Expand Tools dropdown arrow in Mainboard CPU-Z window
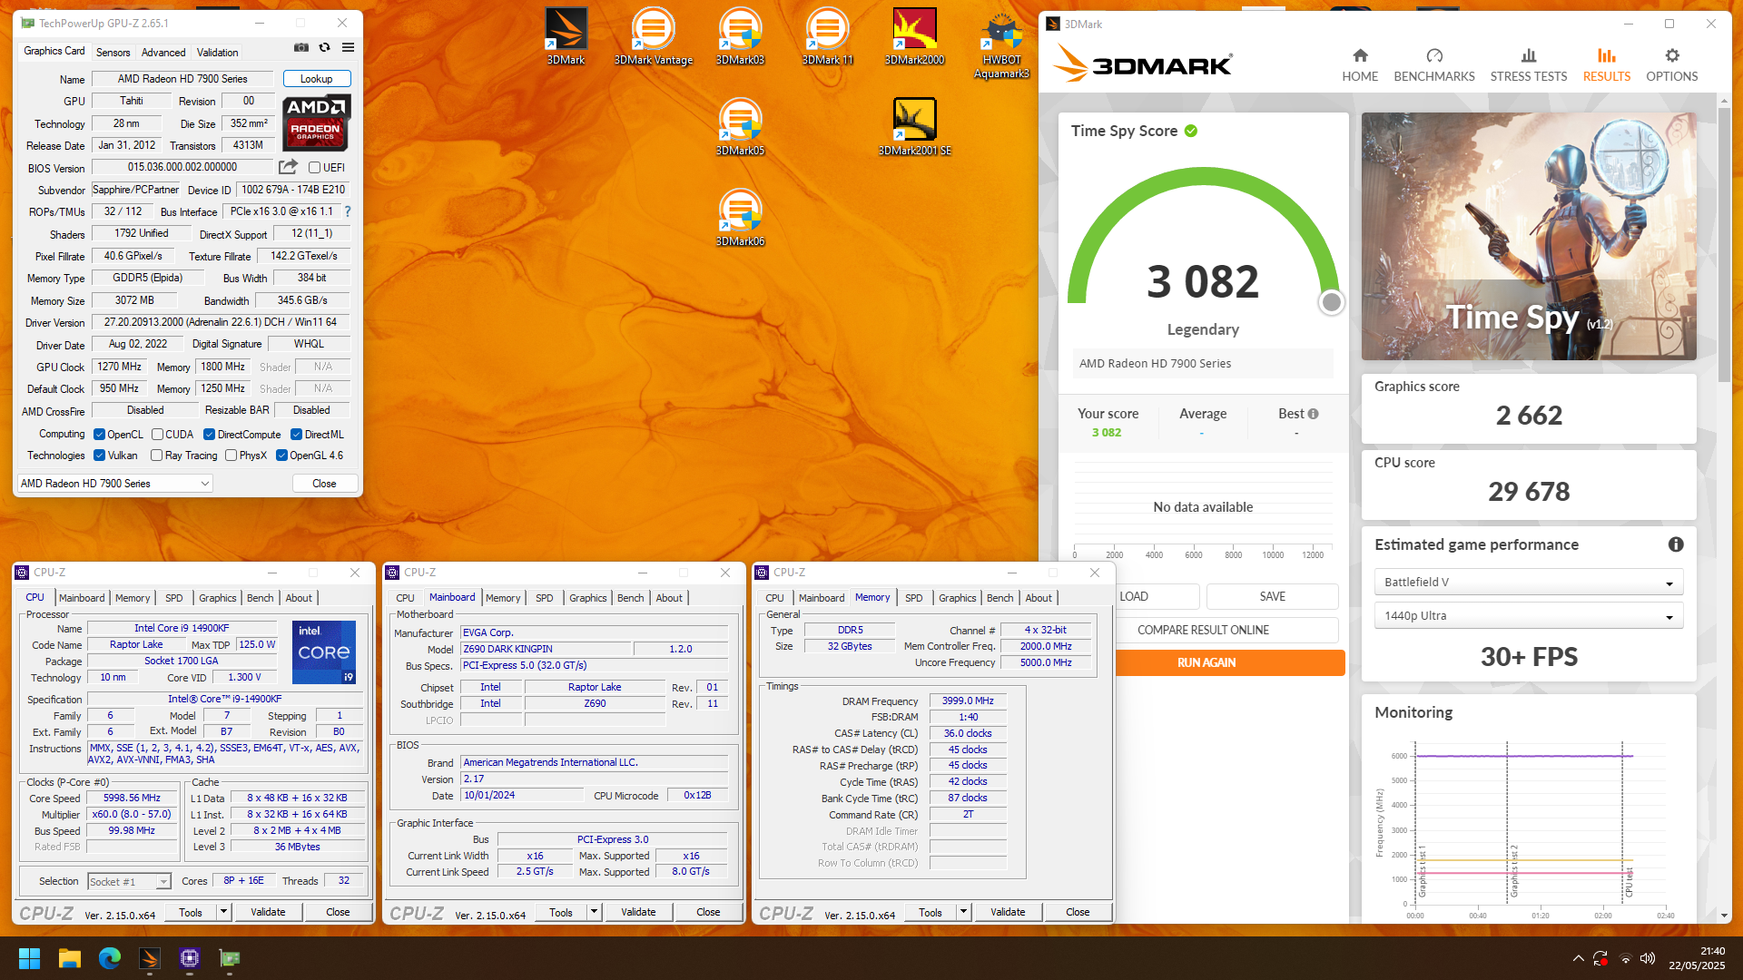Viewport: 1743px width, 980px height. pos(594,912)
